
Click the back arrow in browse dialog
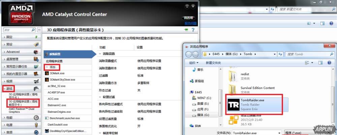point(188,54)
